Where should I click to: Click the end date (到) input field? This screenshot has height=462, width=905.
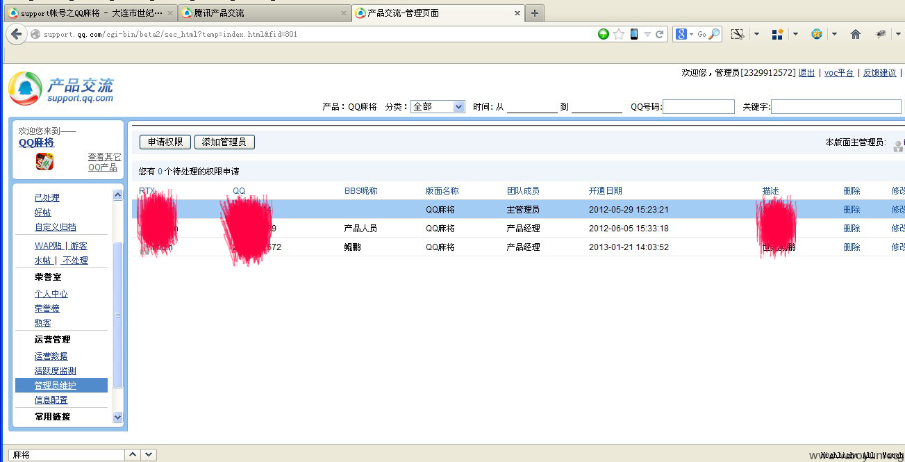(597, 107)
